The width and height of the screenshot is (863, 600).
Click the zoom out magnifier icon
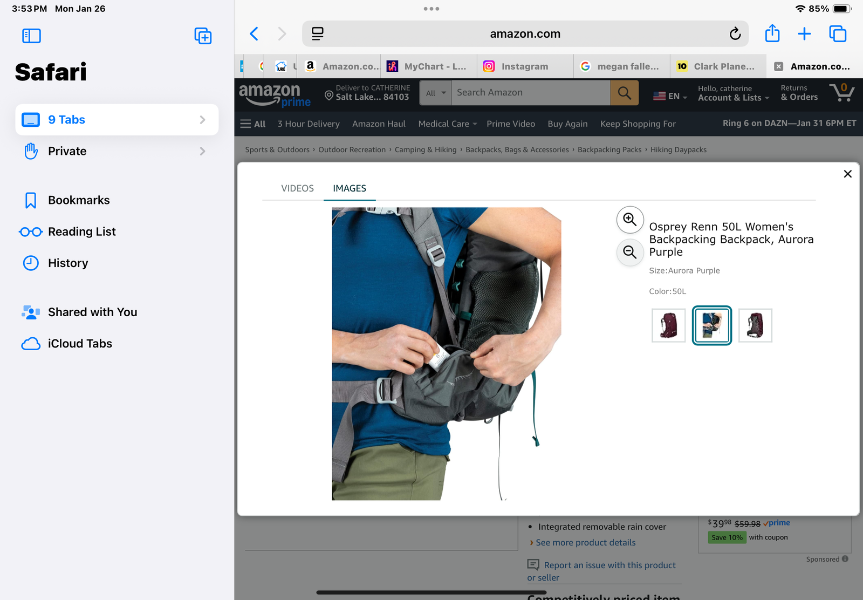(629, 252)
